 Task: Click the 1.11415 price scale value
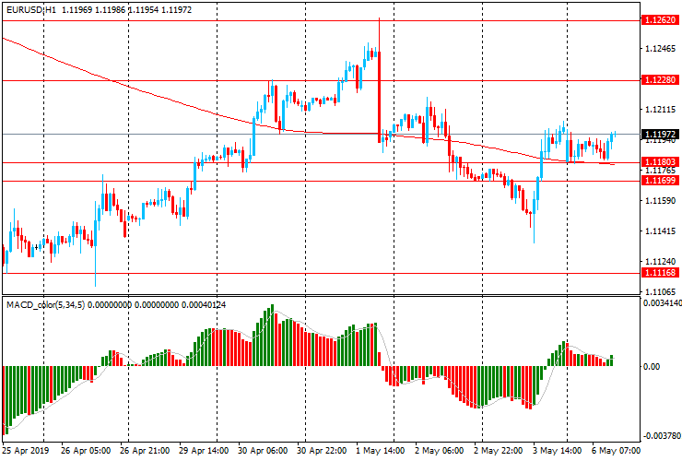click(x=660, y=230)
